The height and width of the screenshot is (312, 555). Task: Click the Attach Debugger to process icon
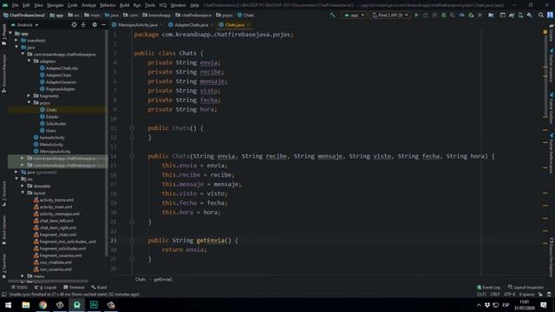(x=471, y=16)
